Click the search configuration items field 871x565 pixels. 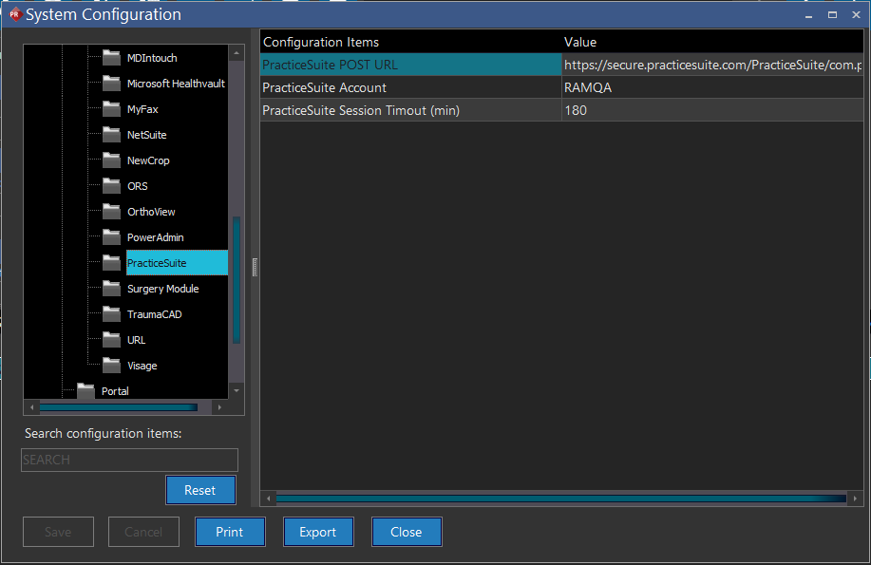click(129, 460)
